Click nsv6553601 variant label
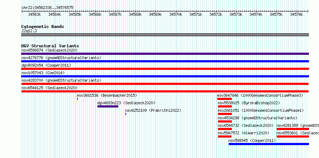 click(x=297, y=133)
